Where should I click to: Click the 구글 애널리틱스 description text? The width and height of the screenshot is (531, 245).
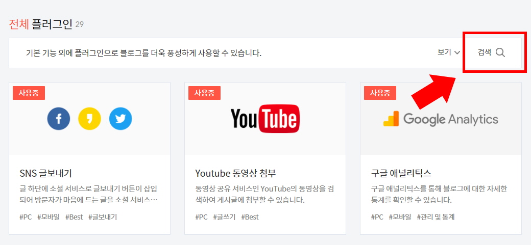click(439, 194)
